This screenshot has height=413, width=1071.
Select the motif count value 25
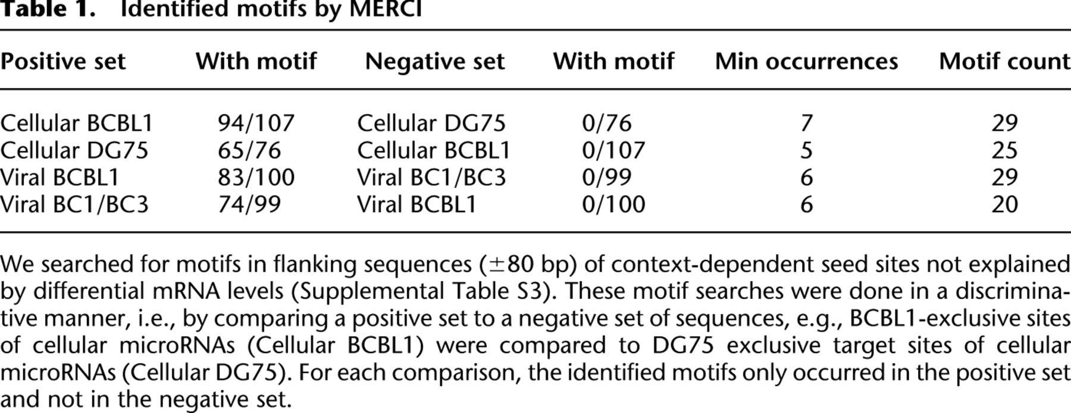[x=1005, y=150]
